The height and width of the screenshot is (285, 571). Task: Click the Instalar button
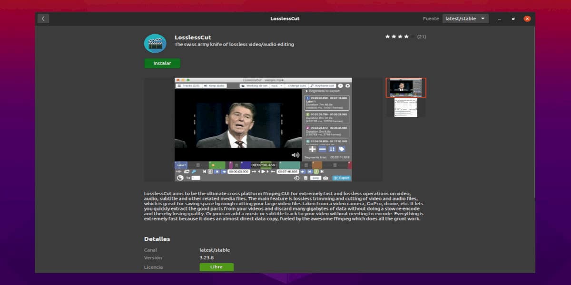click(162, 63)
